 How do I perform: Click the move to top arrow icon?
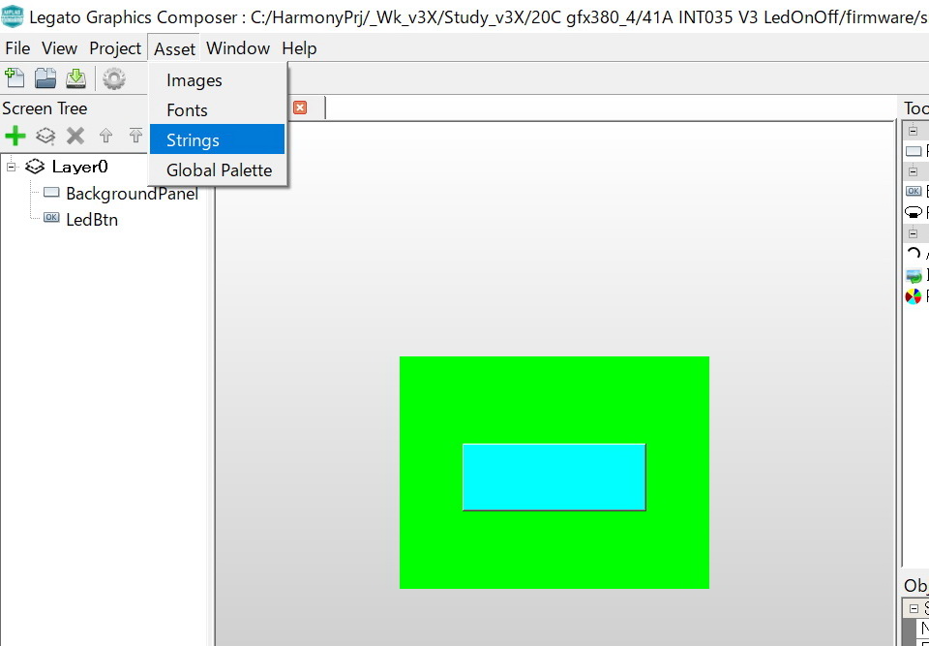(135, 136)
